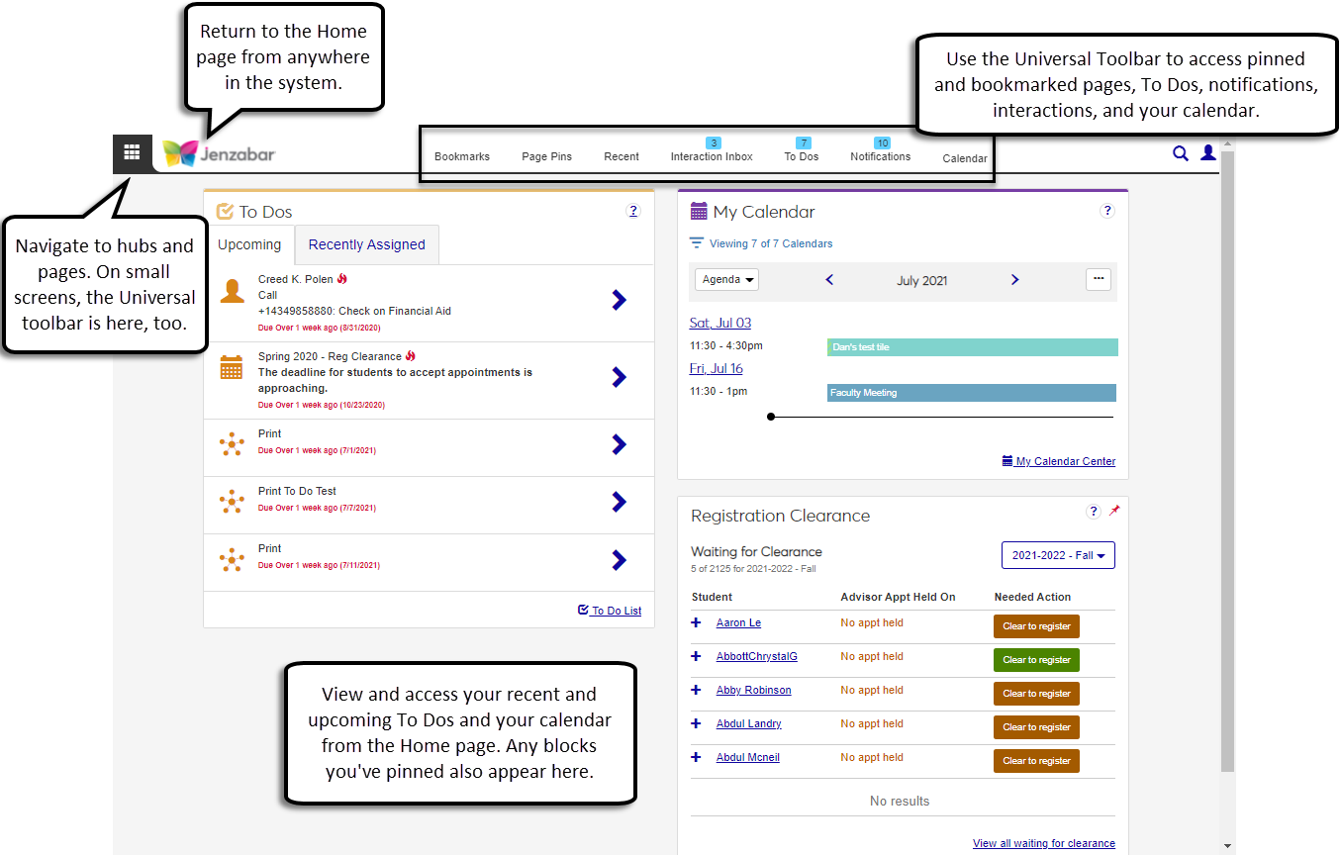
Task: Open AbbottChrystalG student link
Action: (x=757, y=657)
